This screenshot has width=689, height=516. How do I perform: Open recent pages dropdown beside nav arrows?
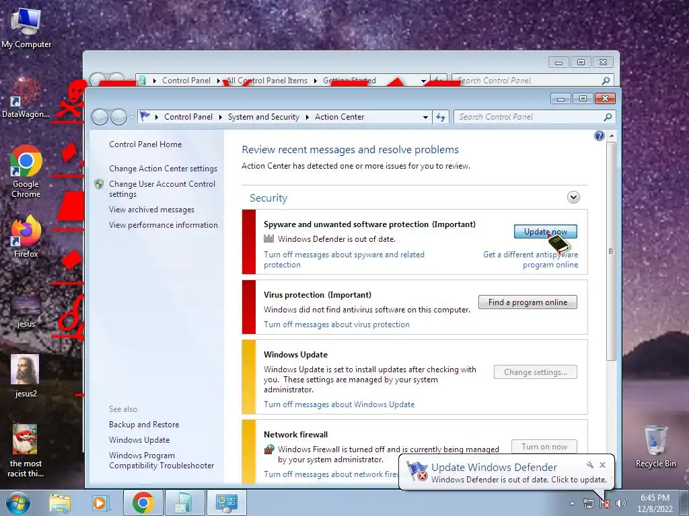click(x=132, y=117)
